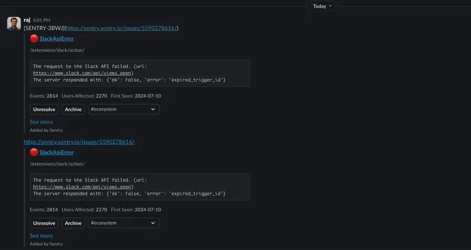Click the second 'Users Affected: 2270' text
This screenshot has width=471, height=250.
84,210
